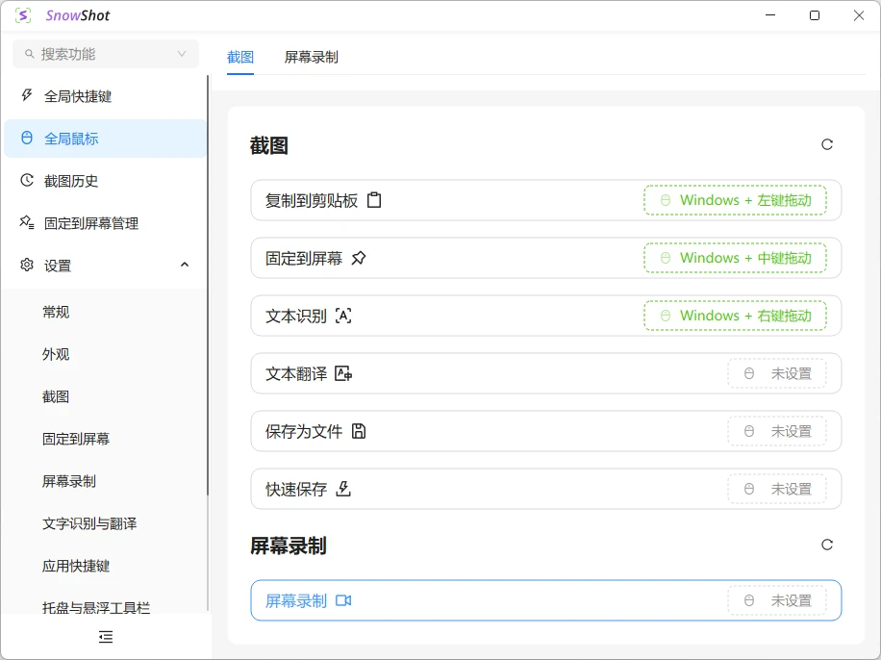Screen dimensions: 881x660
Task: Open the 托盘与悬浮工具栏 settings
Action: tap(105, 607)
